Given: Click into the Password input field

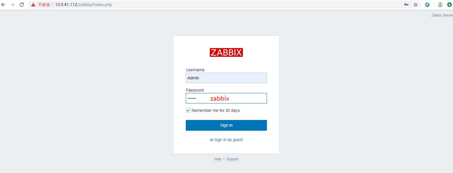Looking at the screenshot, I should (226, 98).
